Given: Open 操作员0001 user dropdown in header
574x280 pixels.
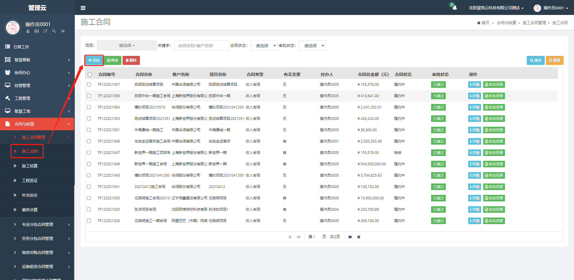Looking at the screenshot, I should (555, 8).
